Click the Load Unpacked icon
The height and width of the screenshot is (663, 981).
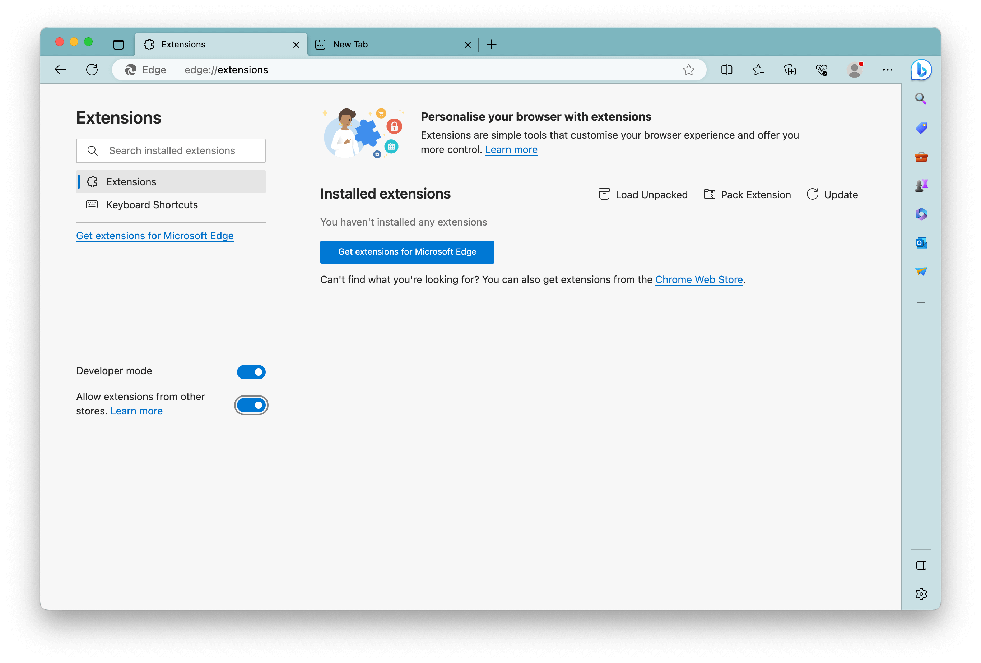[x=604, y=194]
